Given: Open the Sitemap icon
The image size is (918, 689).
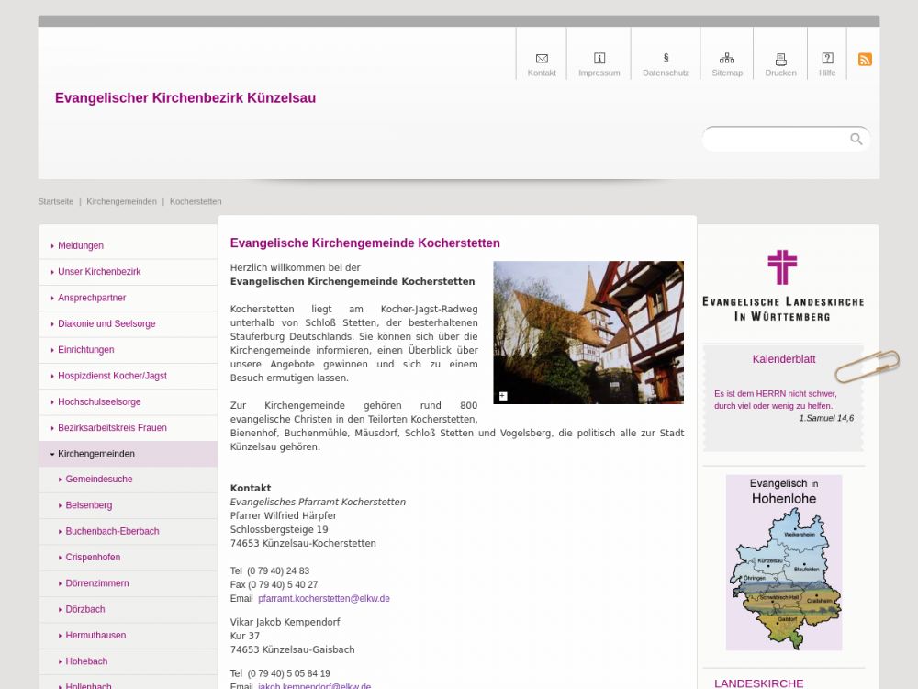Looking at the screenshot, I should [727, 59].
